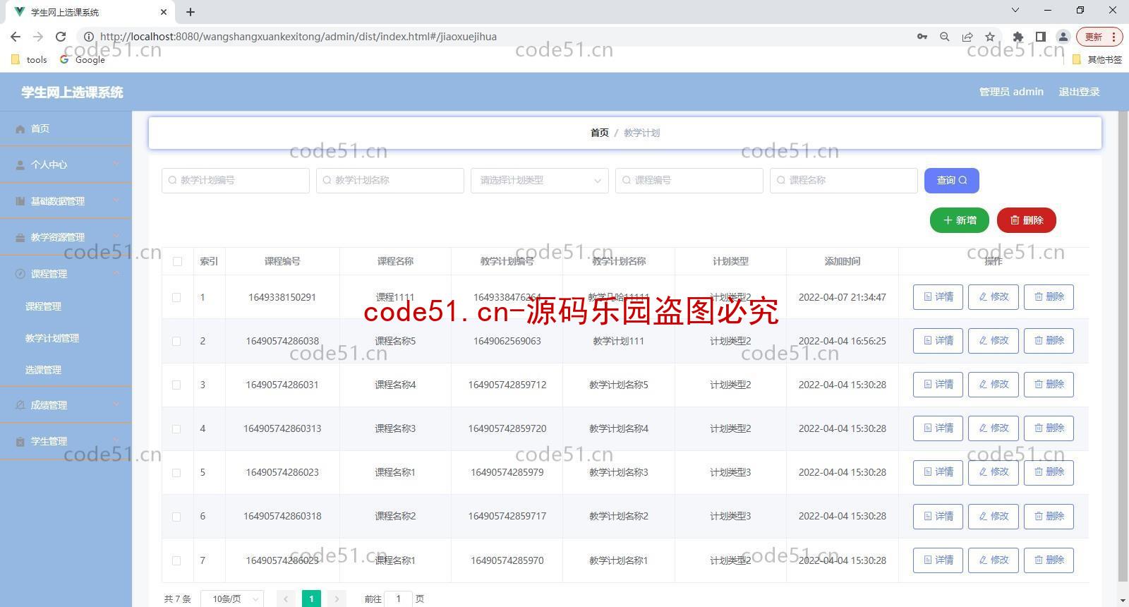This screenshot has height=607, width=1129.
Task: Click 修改 for row 5 教学计划名称3
Action: pyautogui.click(x=994, y=472)
